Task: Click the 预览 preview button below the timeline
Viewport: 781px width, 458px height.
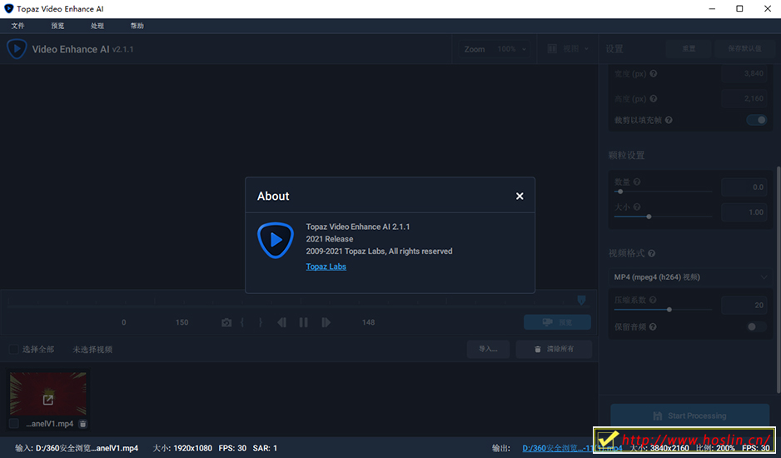Action: (557, 322)
